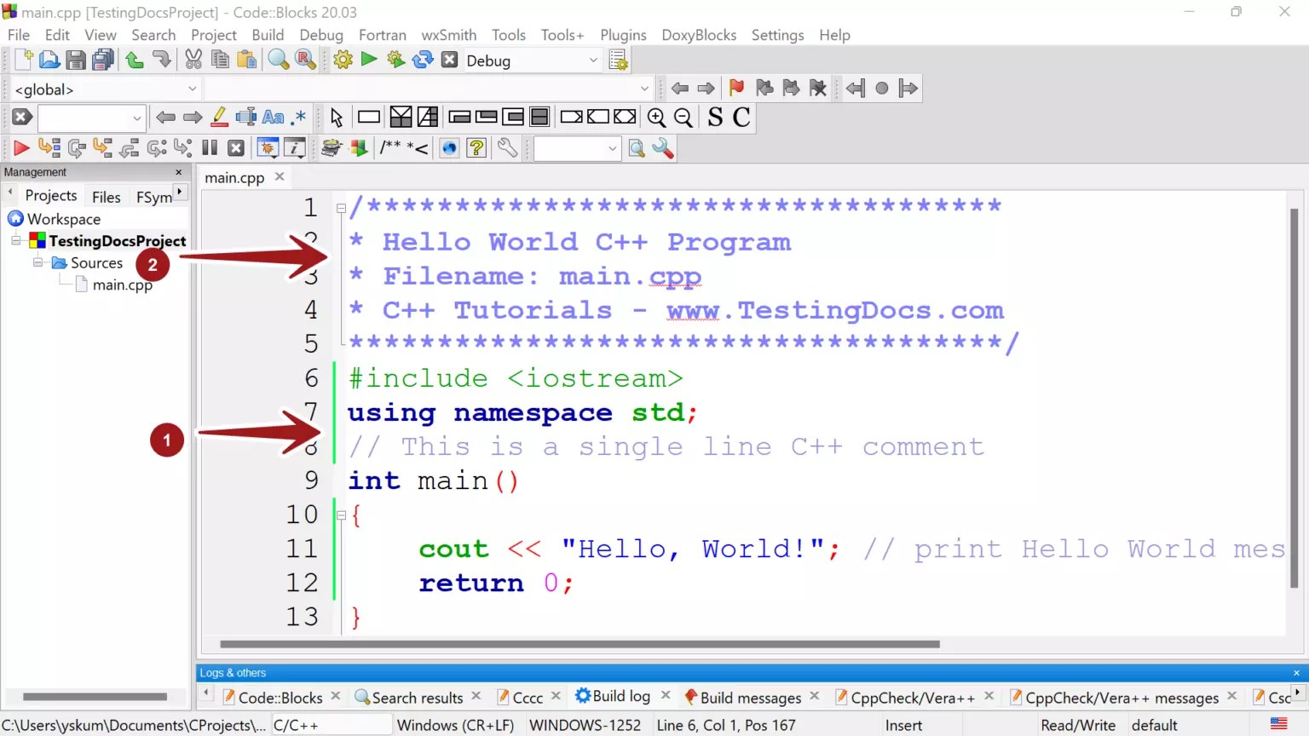Abort the running build
The width and height of the screenshot is (1309, 736).
click(449, 59)
